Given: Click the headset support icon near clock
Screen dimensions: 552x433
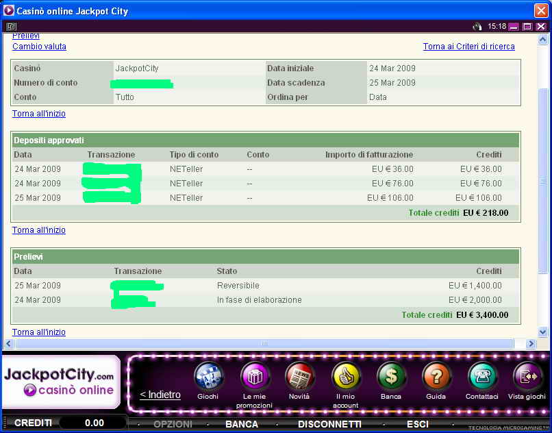Looking at the screenshot, I should pyautogui.click(x=477, y=27).
